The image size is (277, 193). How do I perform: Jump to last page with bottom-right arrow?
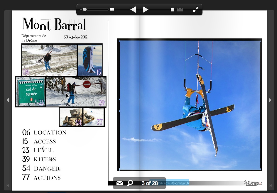[270, 186]
